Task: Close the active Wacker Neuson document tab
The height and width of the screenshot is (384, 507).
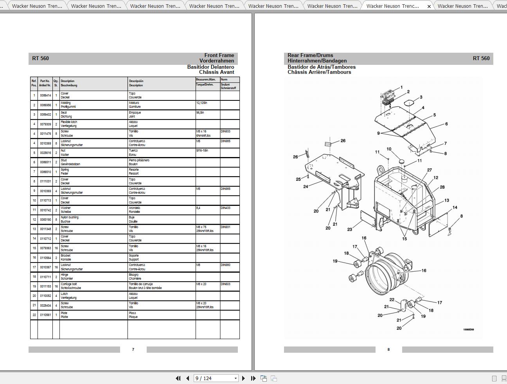Action: point(429,6)
